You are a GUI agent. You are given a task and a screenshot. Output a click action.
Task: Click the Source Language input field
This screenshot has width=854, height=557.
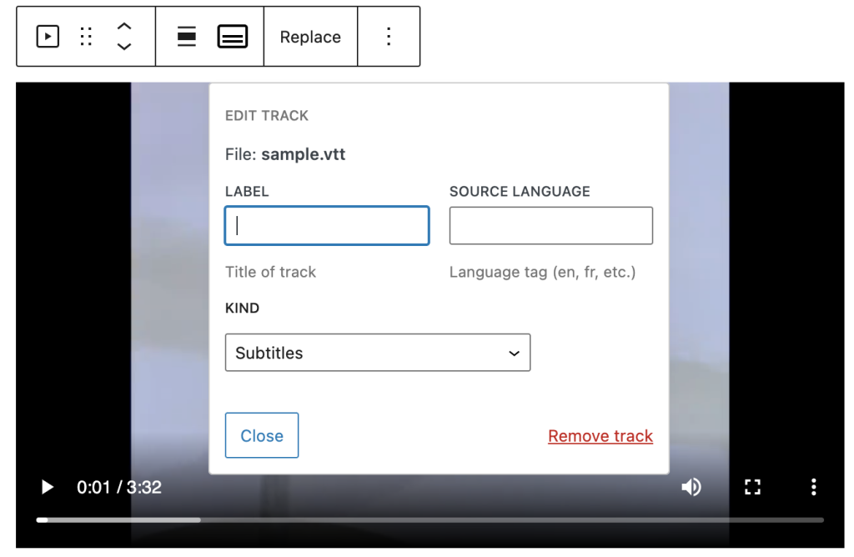(550, 225)
